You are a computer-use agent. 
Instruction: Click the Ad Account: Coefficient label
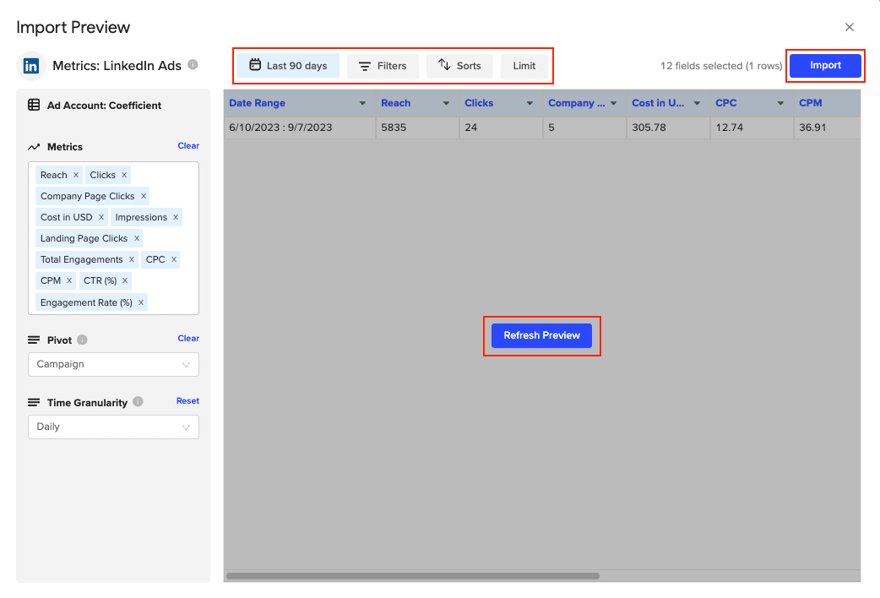[x=104, y=106]
